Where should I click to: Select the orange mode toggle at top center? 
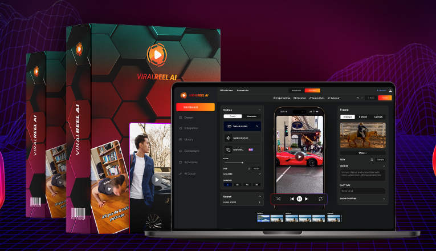click(312, 91)
